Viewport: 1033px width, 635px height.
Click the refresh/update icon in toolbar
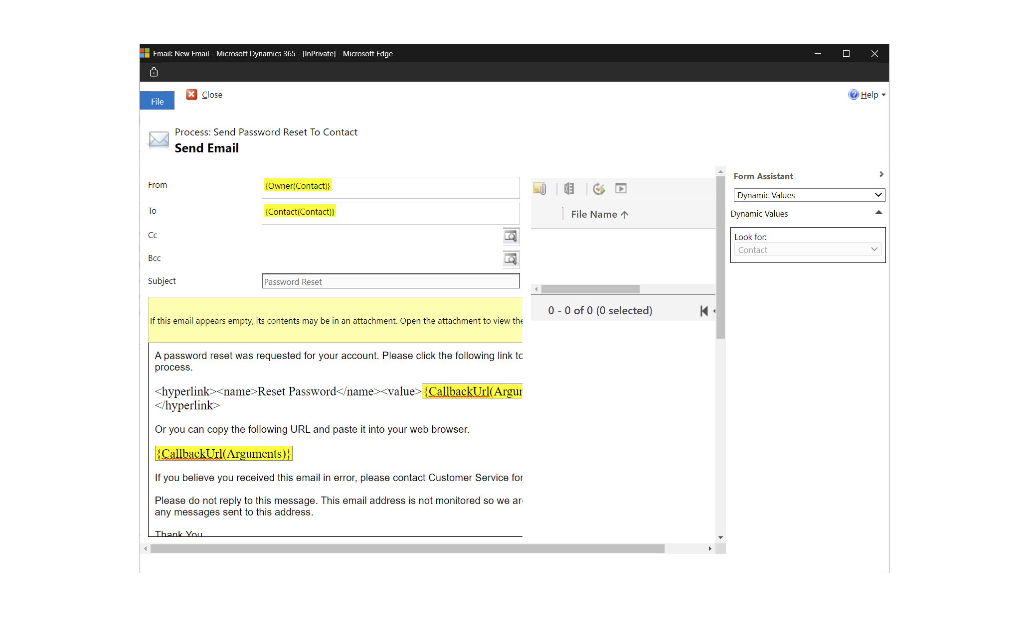click(598, 188)
